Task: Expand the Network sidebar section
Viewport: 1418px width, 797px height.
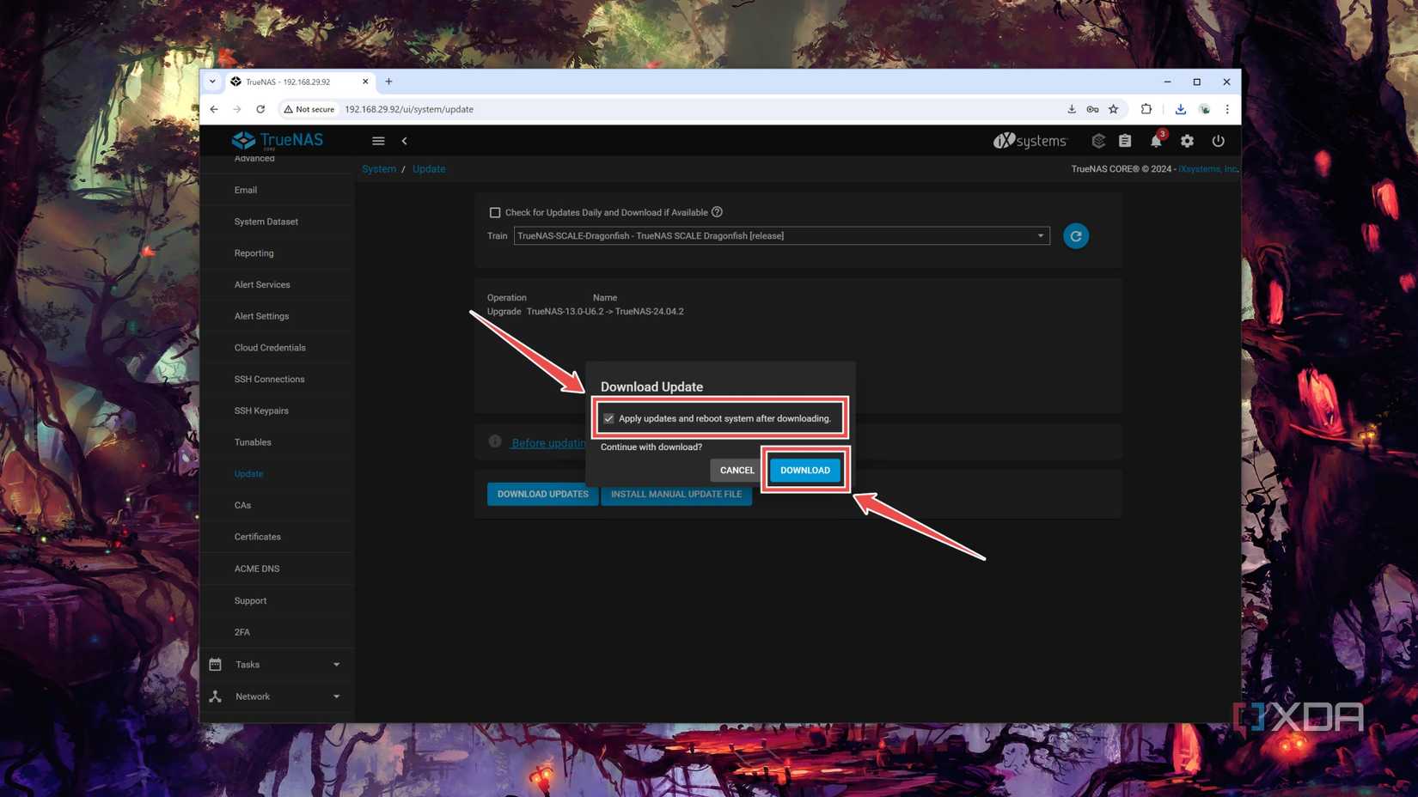Action: [277, 697]
